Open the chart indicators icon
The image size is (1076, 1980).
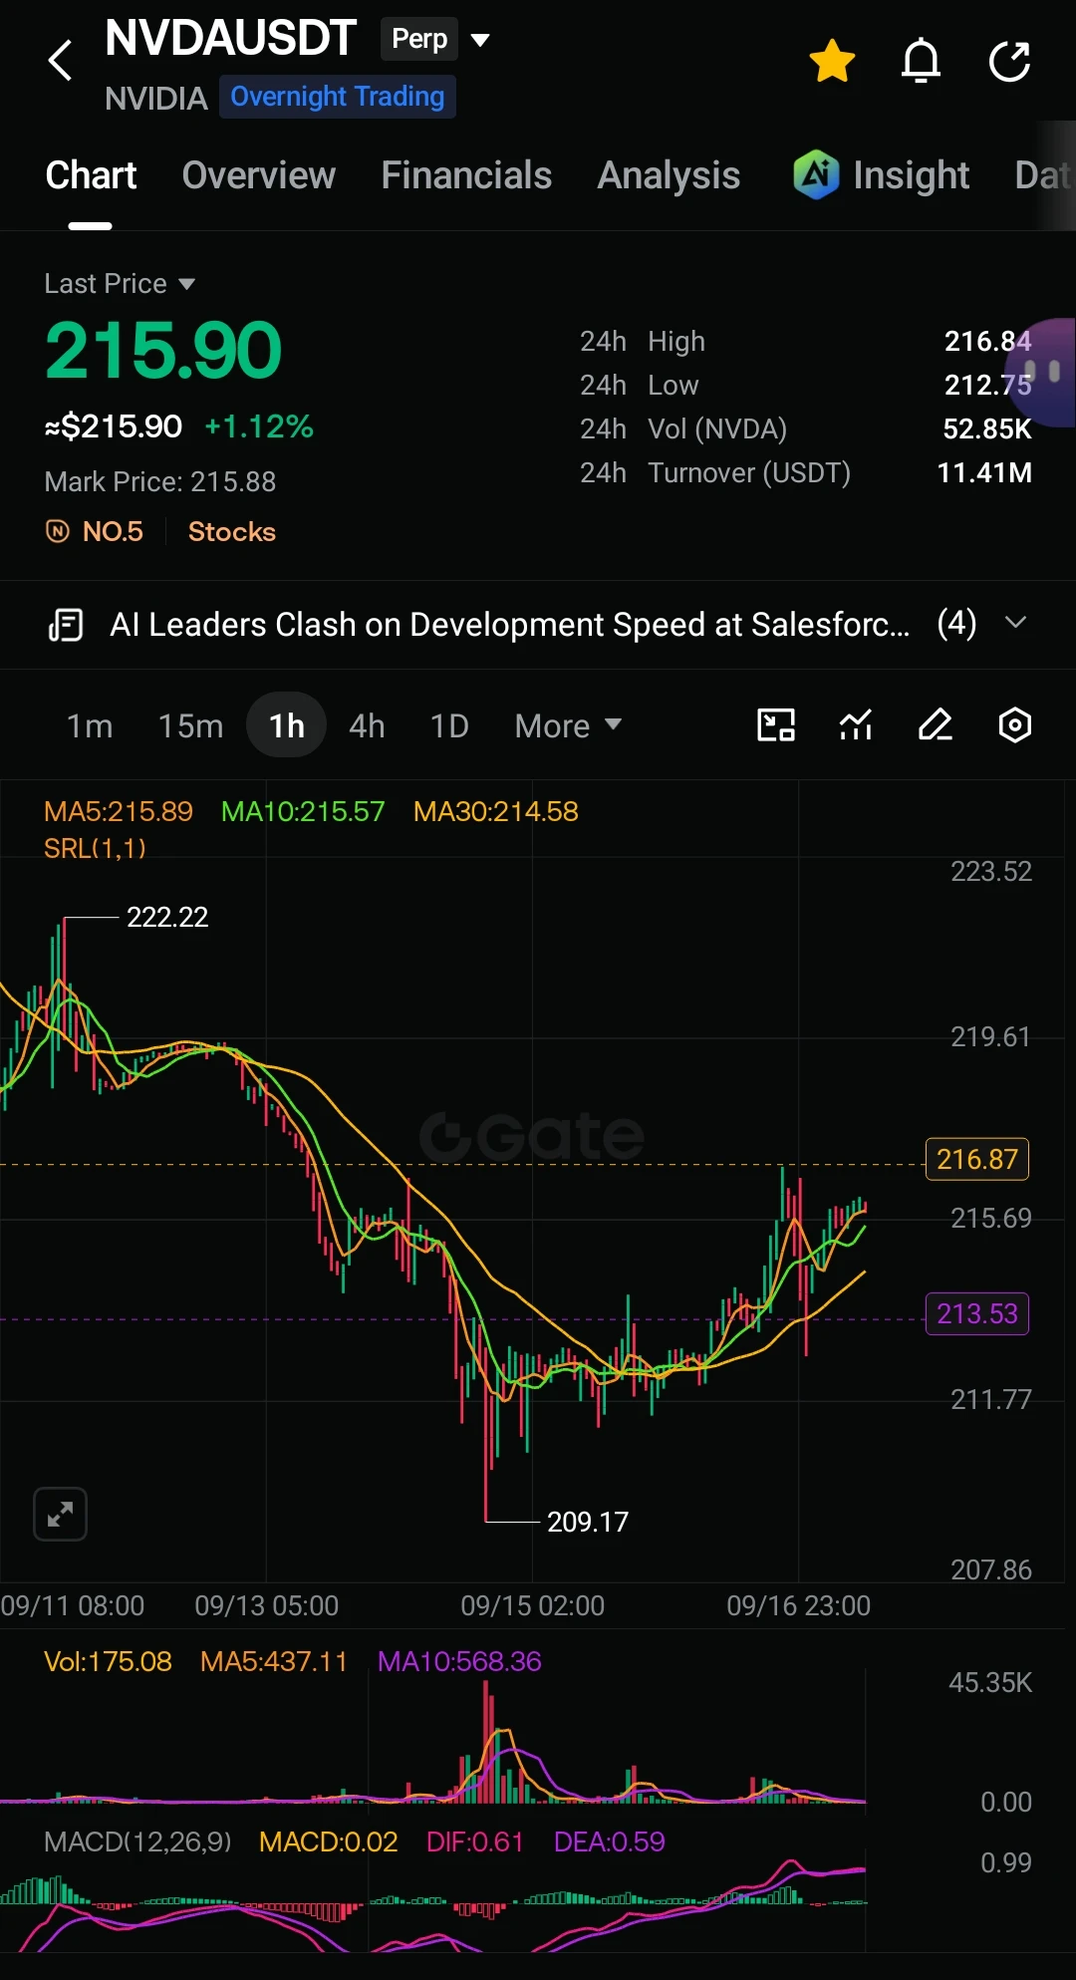856,724
